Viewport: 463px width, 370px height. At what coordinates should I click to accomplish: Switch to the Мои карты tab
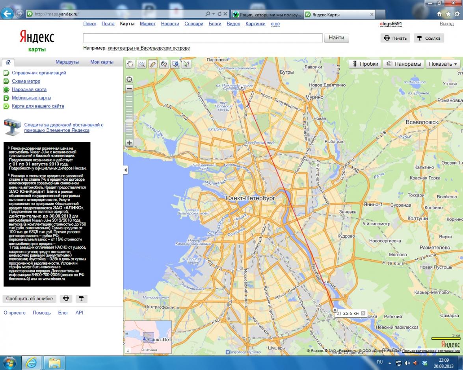click(102, 62)
